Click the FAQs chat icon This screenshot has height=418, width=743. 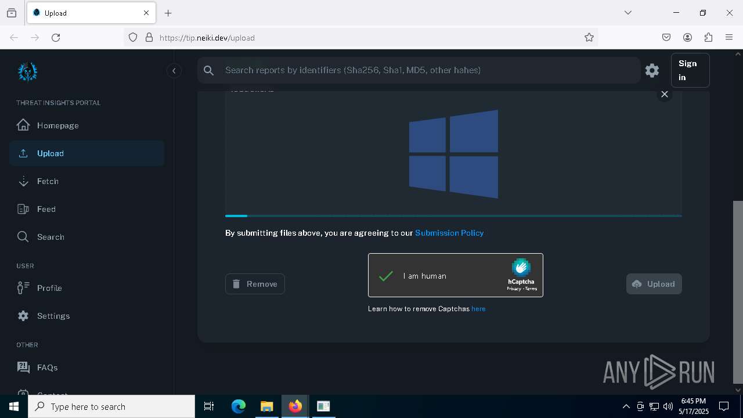click(x=23, y=367)
